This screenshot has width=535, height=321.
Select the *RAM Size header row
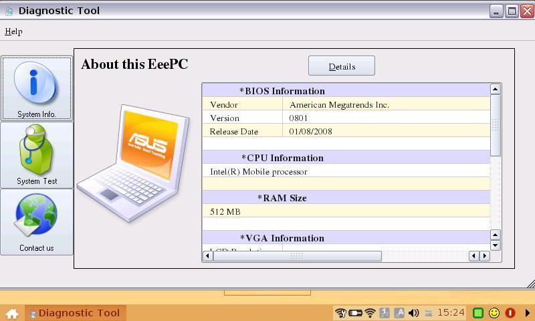(346, 198)
